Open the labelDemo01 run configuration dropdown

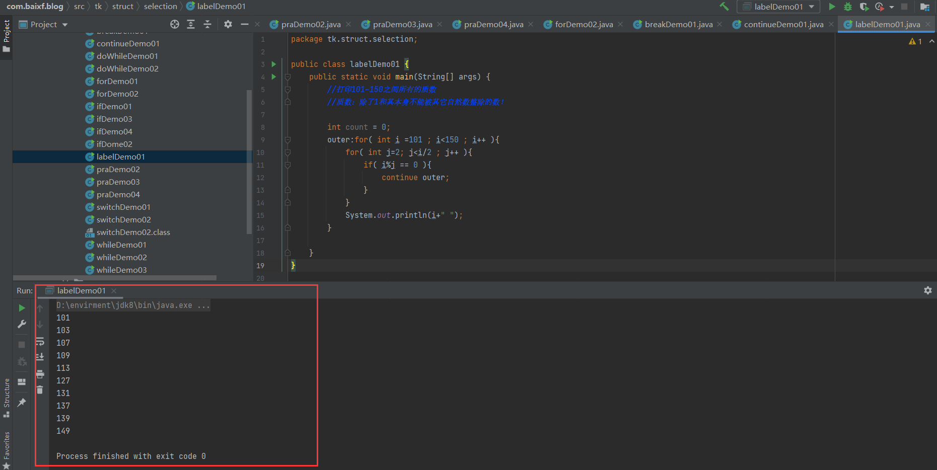(778, 7)
